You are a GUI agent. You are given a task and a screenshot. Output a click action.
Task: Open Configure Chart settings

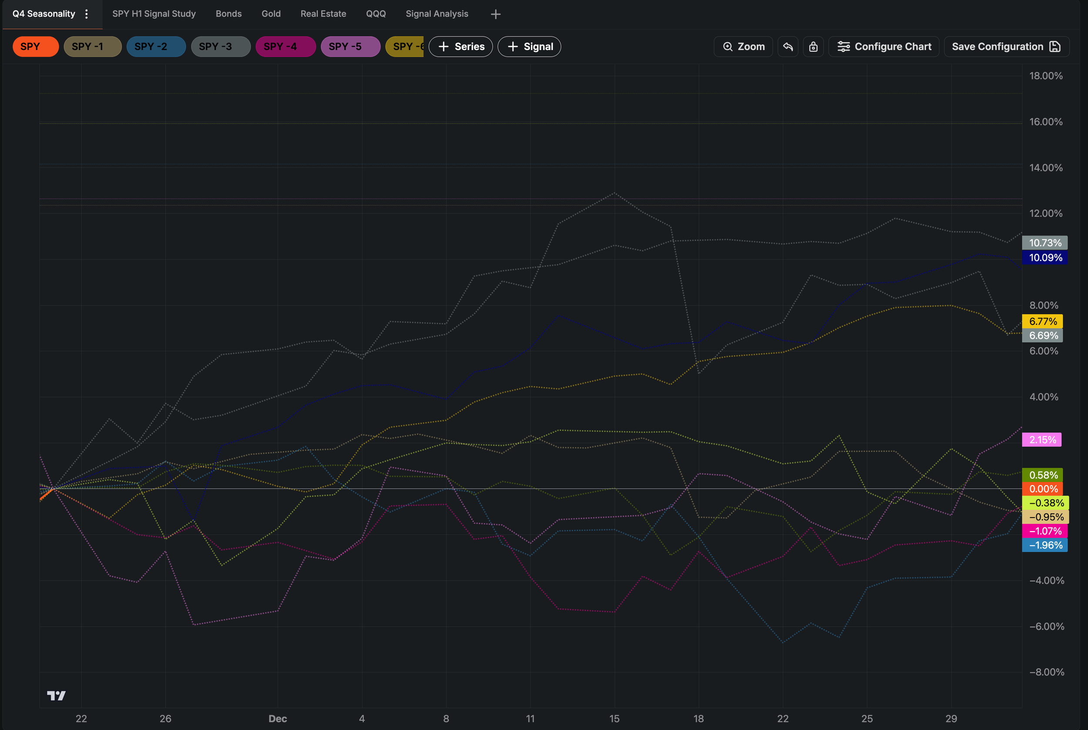(883, 47)
